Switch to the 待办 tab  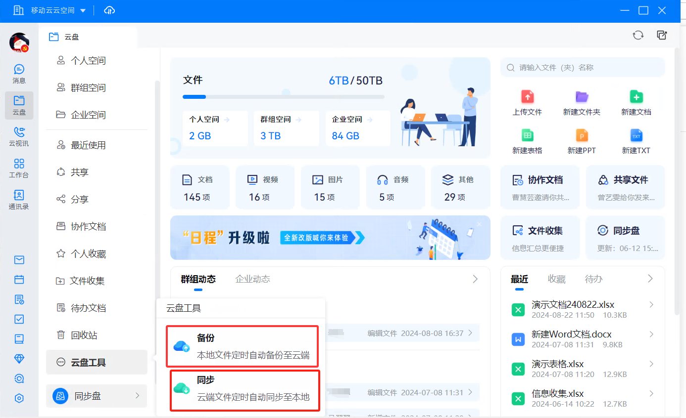tap(593, 279)
